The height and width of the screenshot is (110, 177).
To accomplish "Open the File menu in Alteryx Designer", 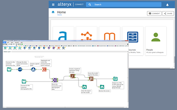I will click(x=4, y=42).
